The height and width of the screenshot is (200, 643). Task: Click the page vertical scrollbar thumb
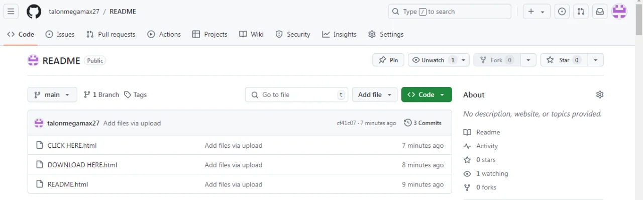(x=639, y=19)
